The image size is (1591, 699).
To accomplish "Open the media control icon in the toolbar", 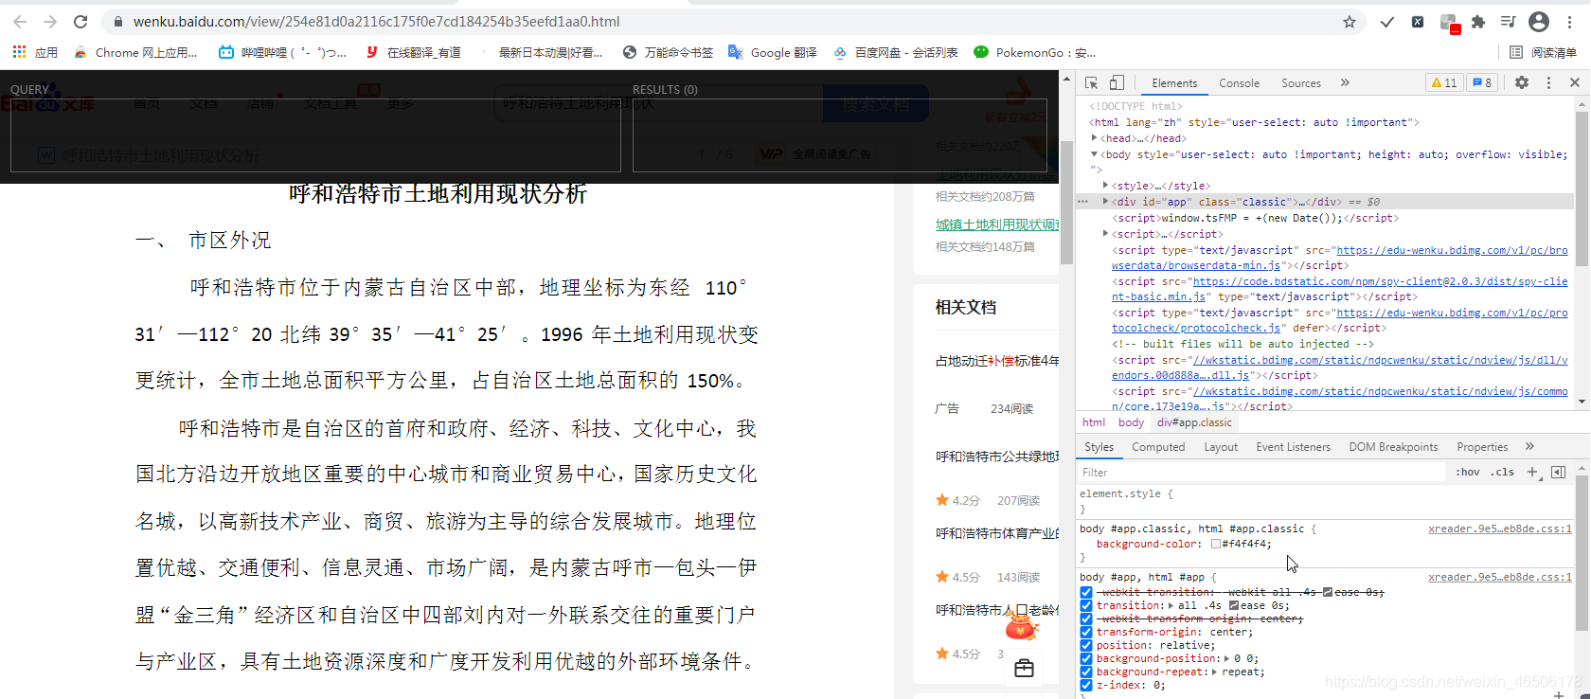I will click(1509, 22).
